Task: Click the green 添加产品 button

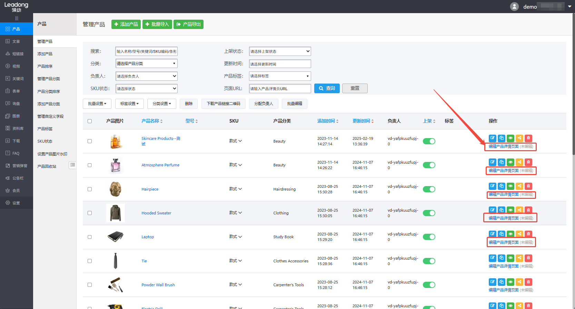Action: tap(126, 25)
